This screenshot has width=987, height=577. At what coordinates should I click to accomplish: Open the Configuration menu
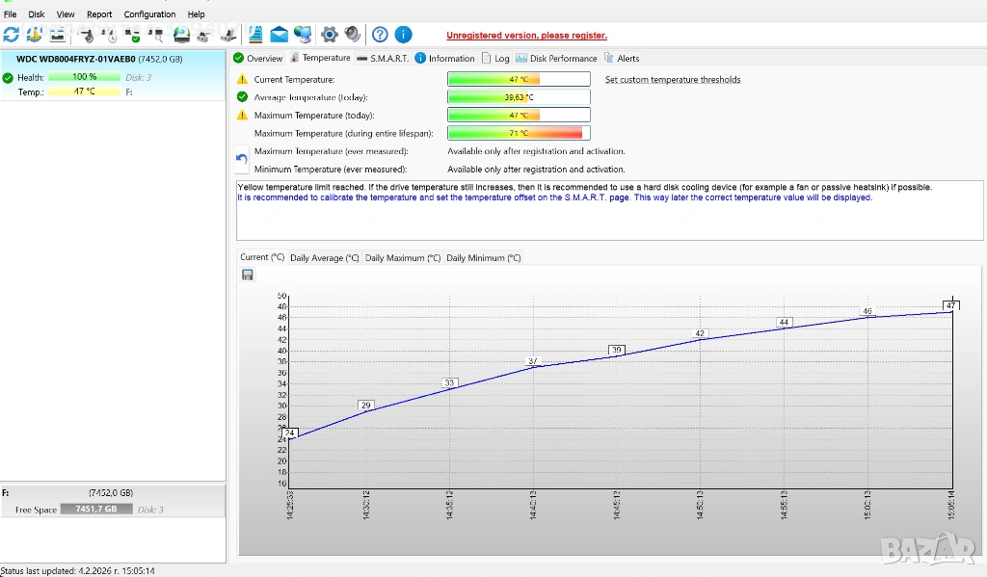pyautogui.click(x=149, y=14)
